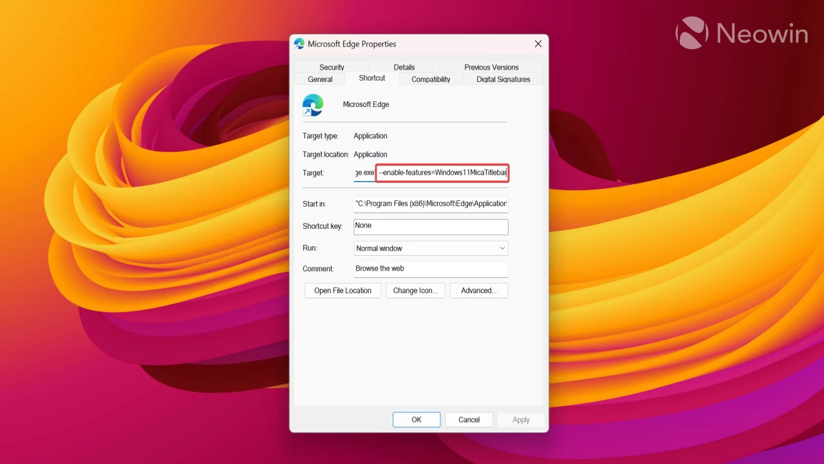
Task: Click the Change Icon button
Action: coord(415,291)
